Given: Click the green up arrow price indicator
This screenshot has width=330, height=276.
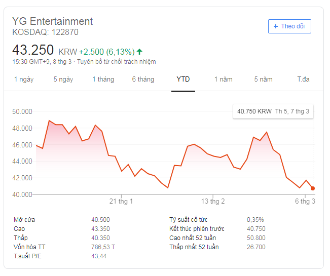Looking at the screenshot, I should click(x=139, y=52).
